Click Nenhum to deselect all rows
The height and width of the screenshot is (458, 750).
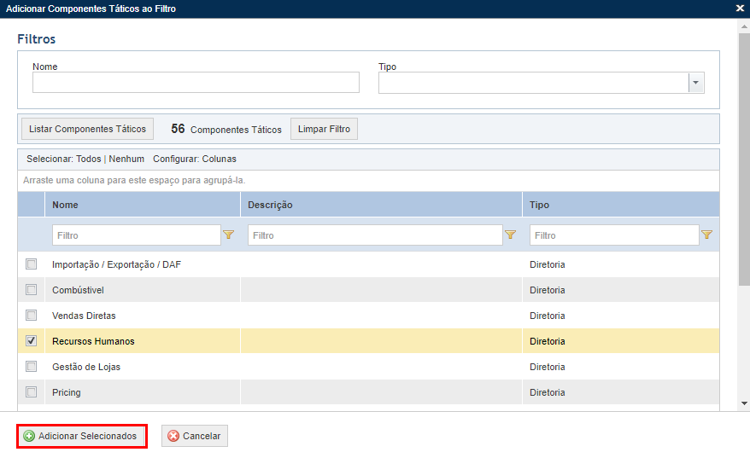(x=126, y=159)
